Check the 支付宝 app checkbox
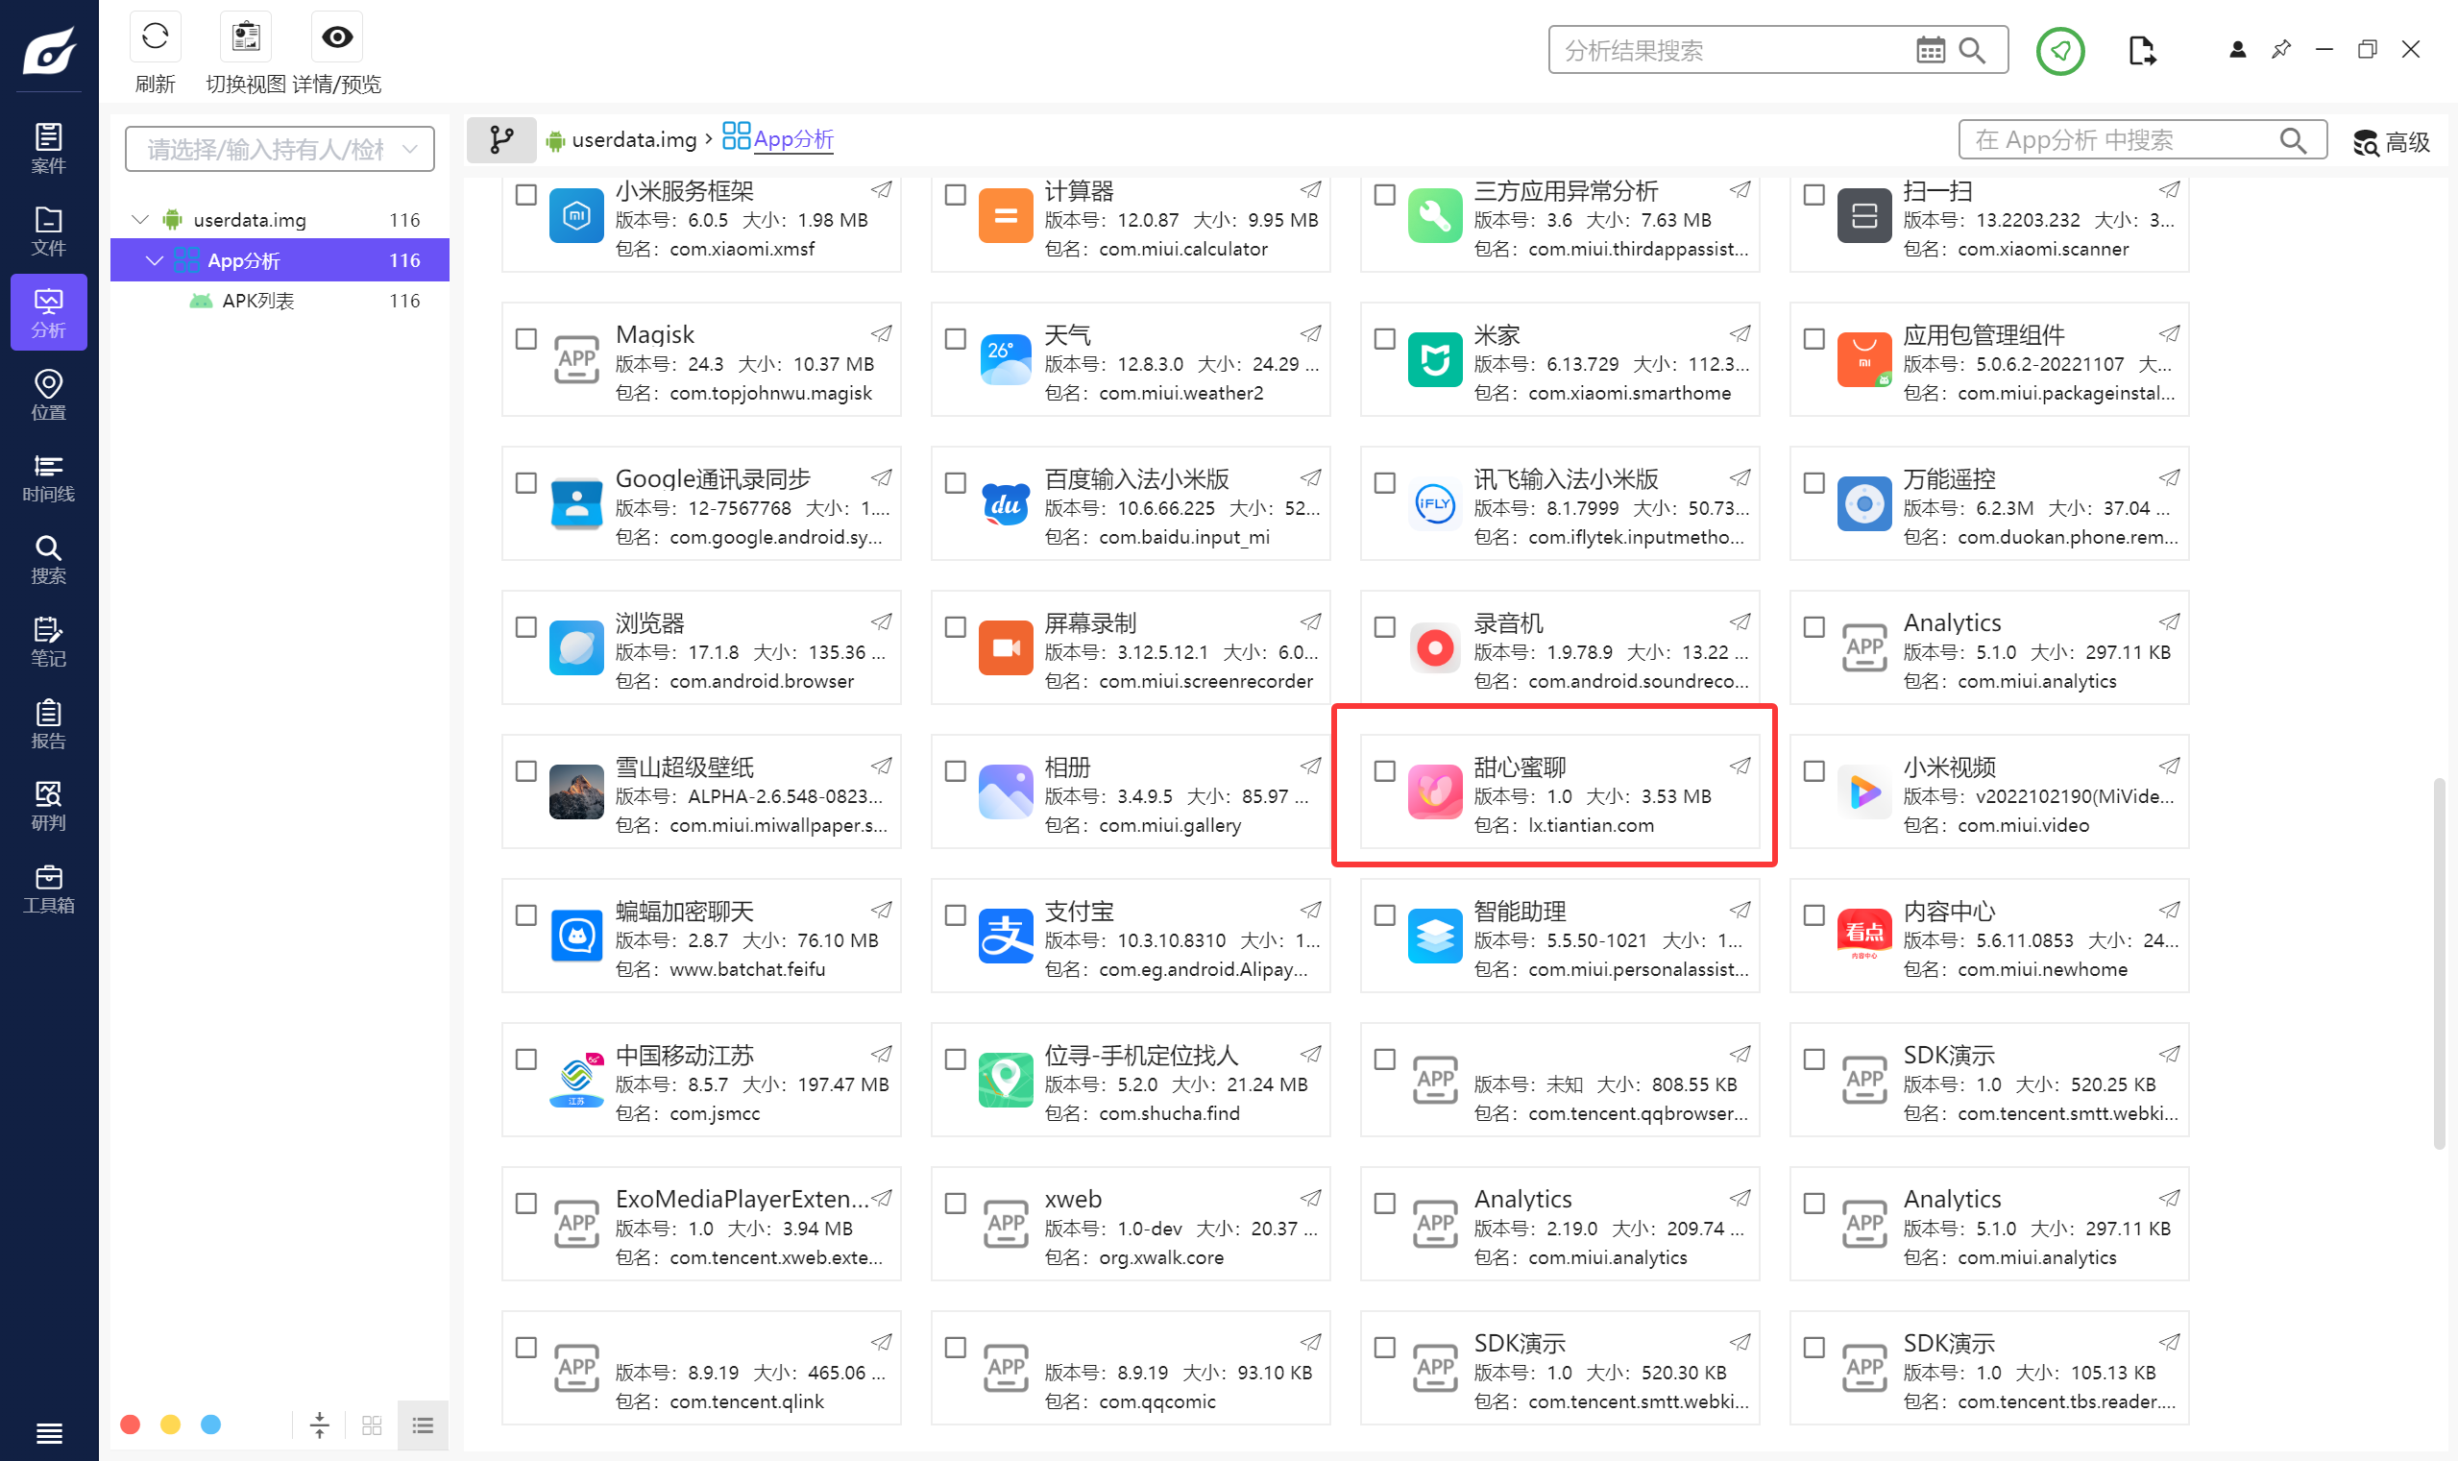 pyautogui.click(x=955, y=914)
